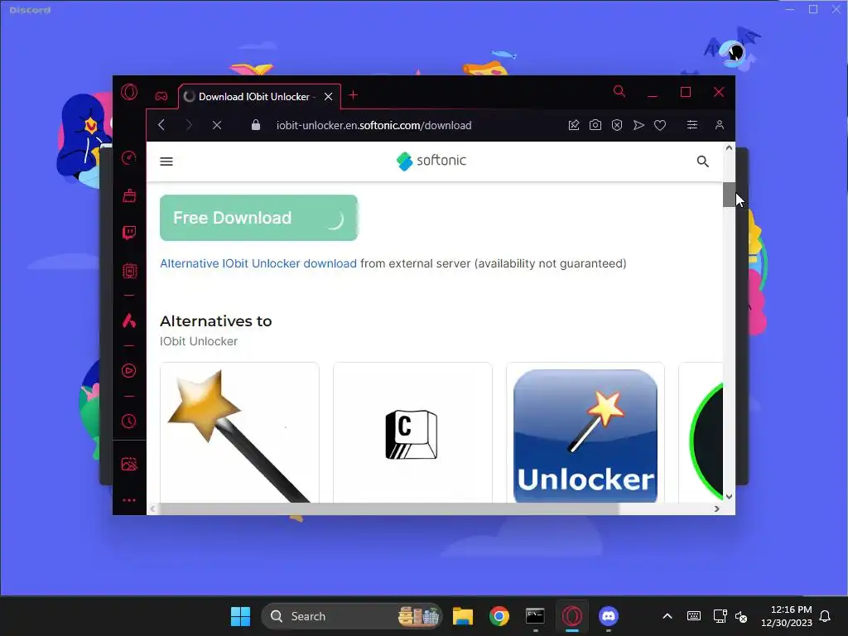Take a snapshot with the camera icon

[595, 125]
